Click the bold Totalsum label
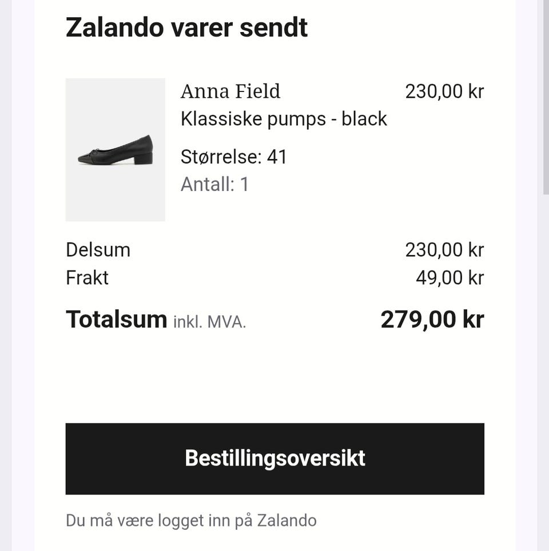 (117, 320)
